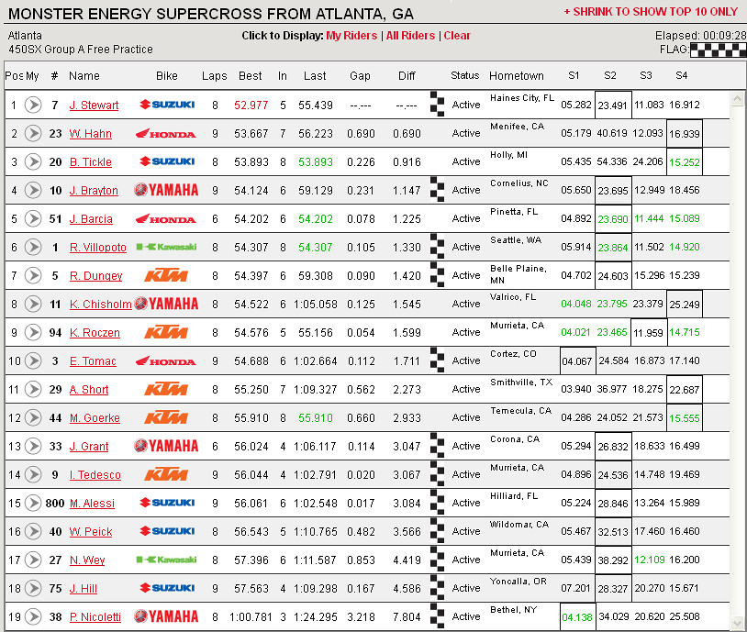The height and width of the screenshot is (632, 747).
Task: Click the Name column header
Action: tap(84, 76)
